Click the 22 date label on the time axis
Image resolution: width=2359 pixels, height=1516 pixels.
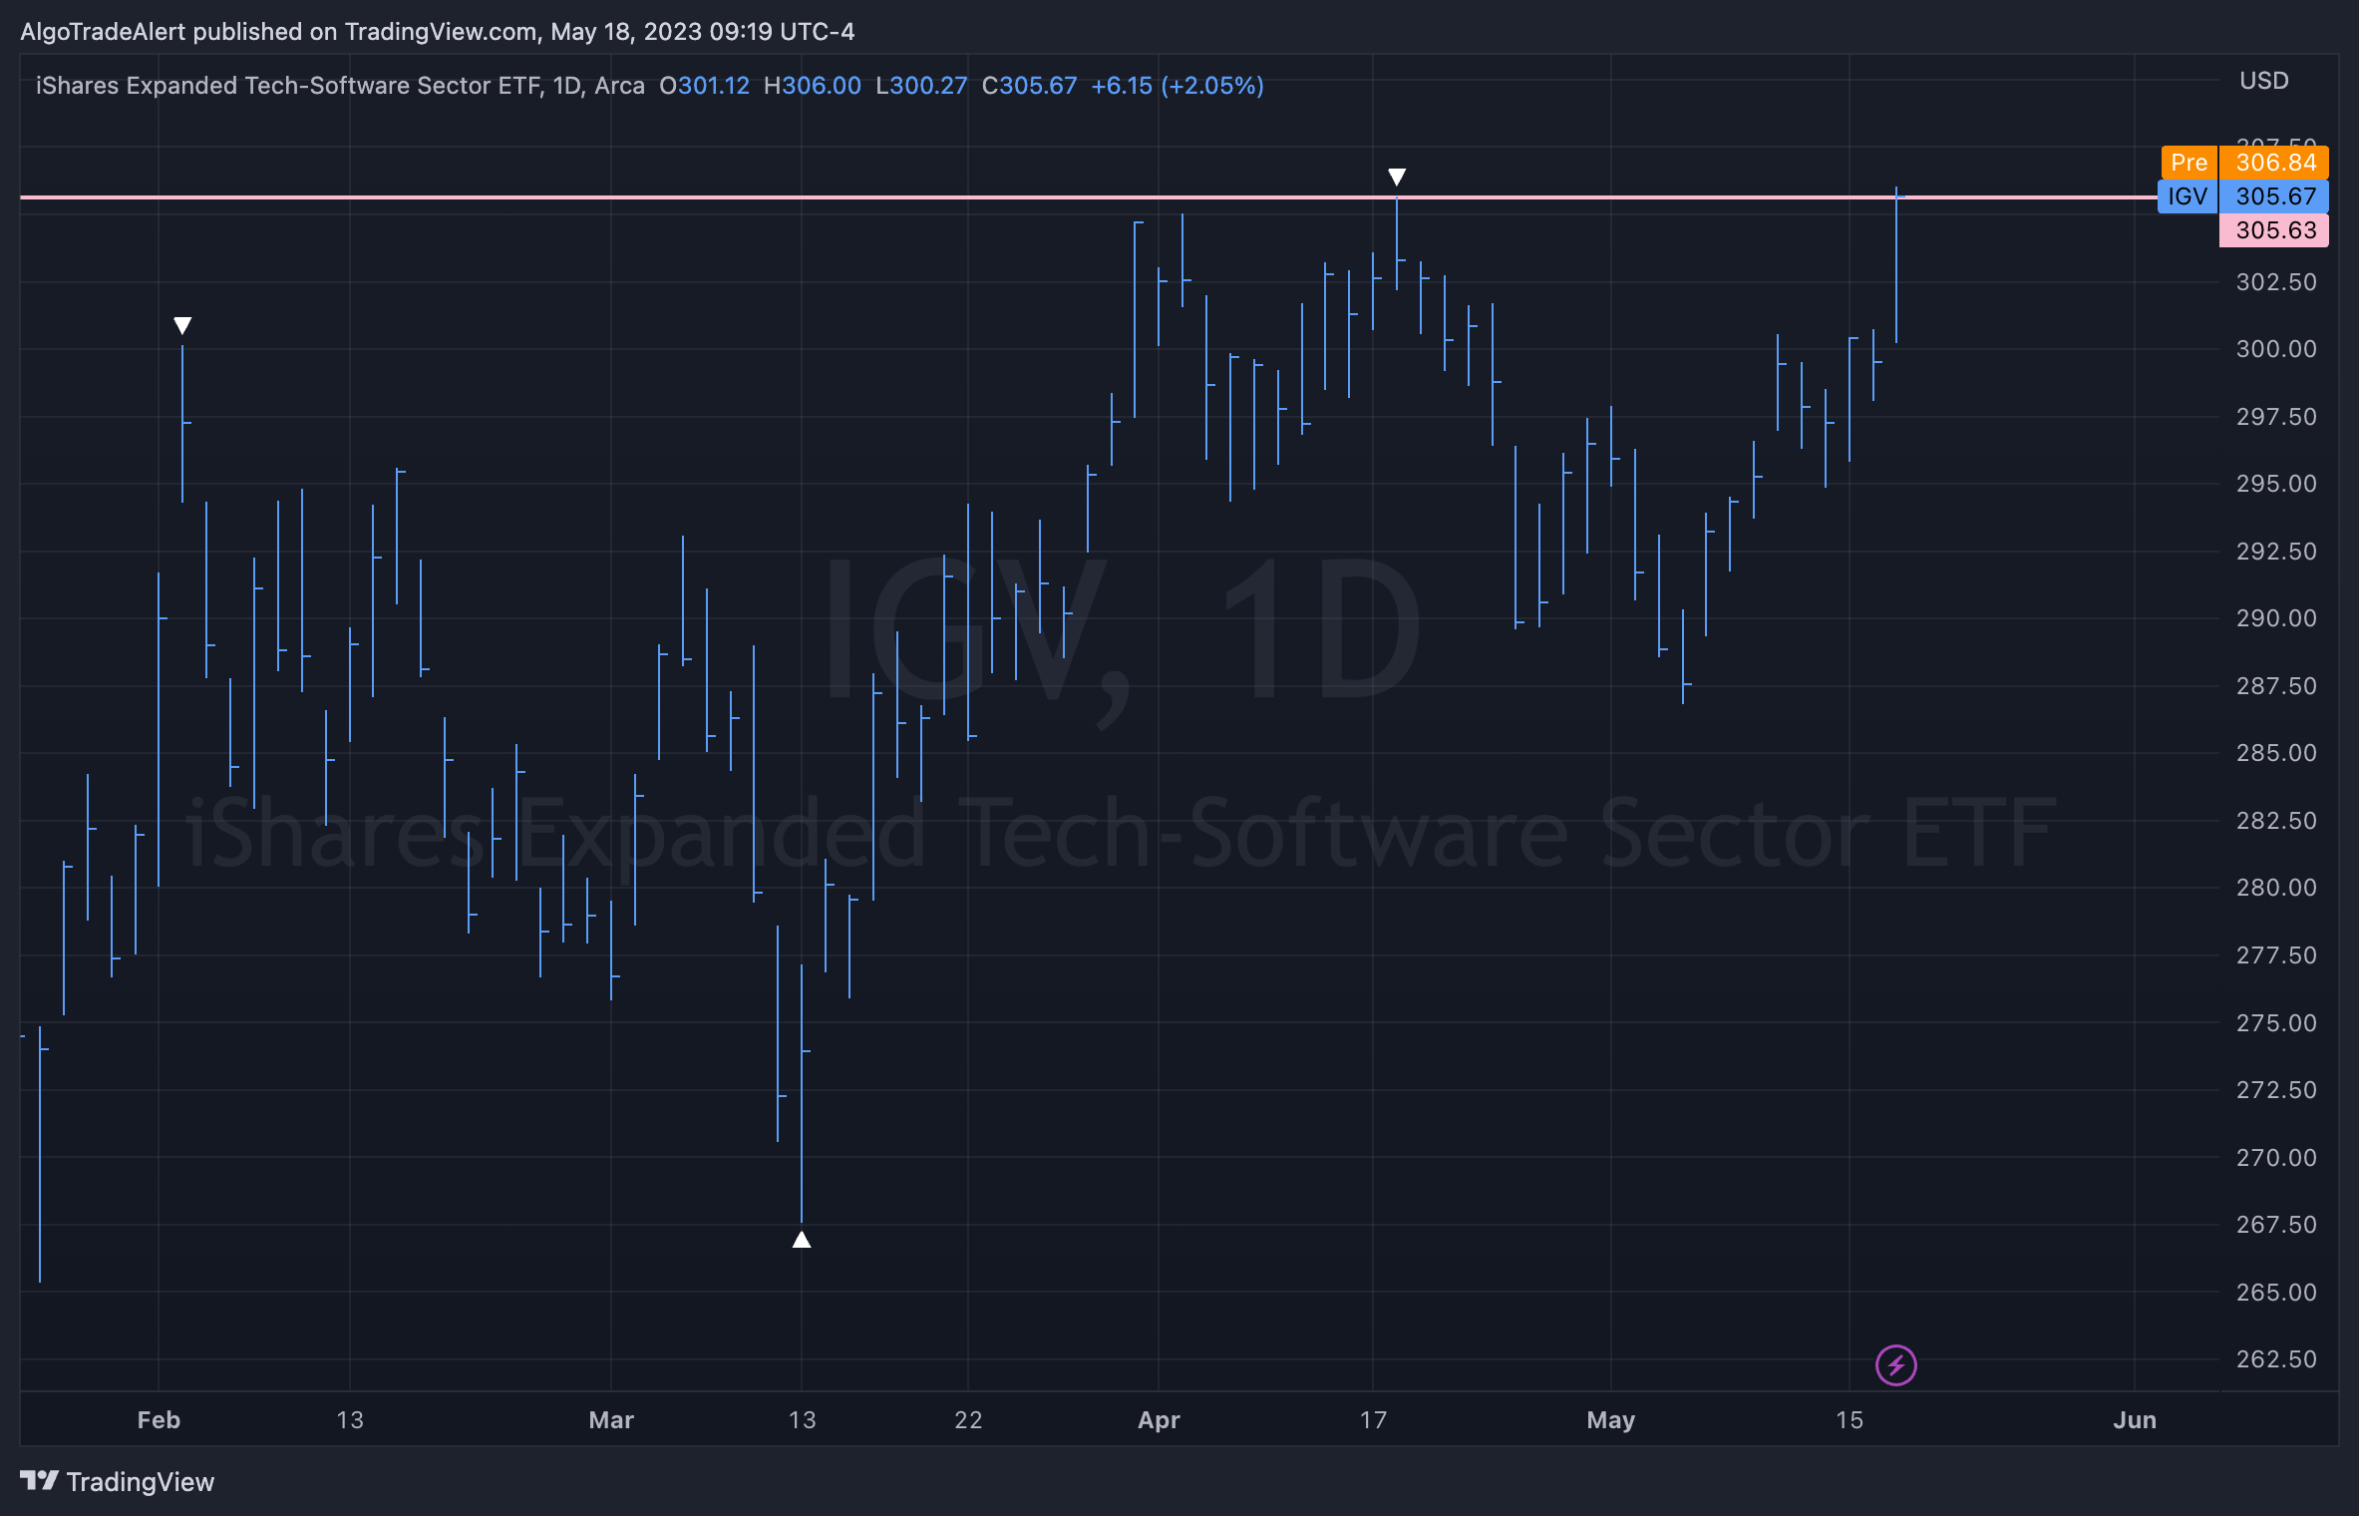tap(968, 1419)
